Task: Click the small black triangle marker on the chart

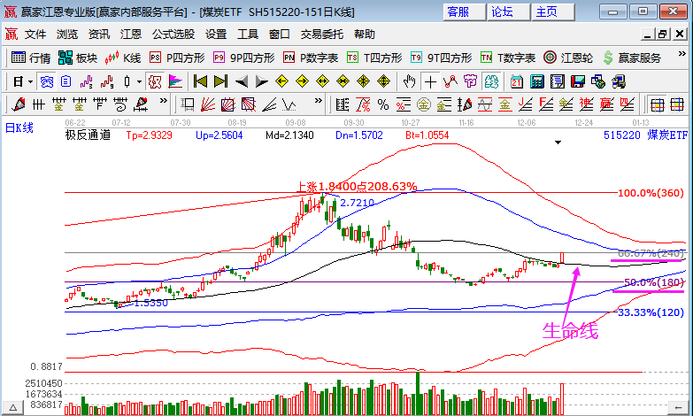Action: (x=558, y=143)
